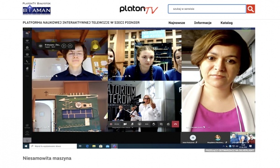This screenshot has width=280, height=168.
Task: Raise hand in the meeting toolbar
Action: point(154,124)
